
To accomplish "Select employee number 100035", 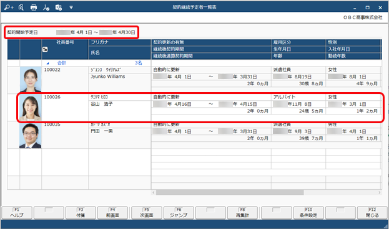I will tap(52, 124).
